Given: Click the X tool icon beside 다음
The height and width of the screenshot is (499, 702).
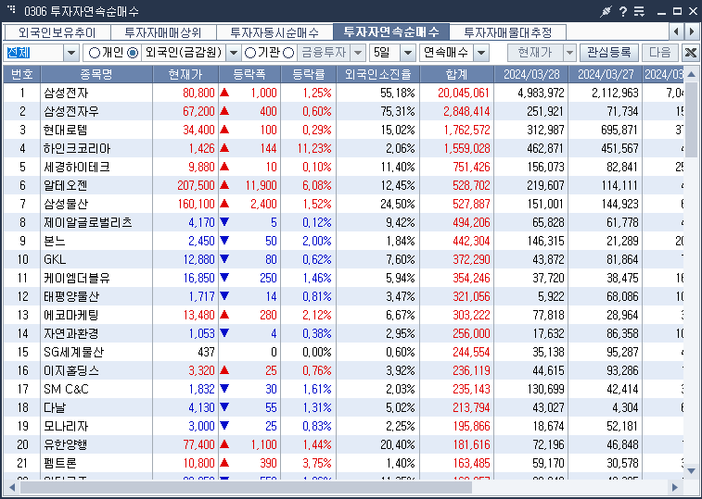Looking at the screenshot, I should [691, 53].
